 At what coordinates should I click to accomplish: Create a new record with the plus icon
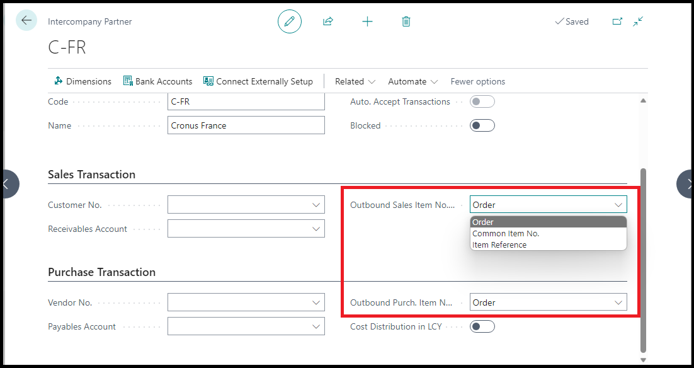(367, 21)
